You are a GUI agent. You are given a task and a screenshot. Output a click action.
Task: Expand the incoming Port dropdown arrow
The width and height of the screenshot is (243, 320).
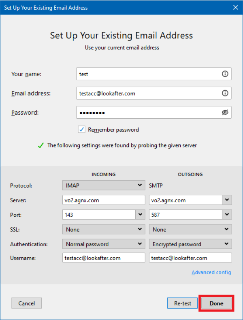click(140, 215)
